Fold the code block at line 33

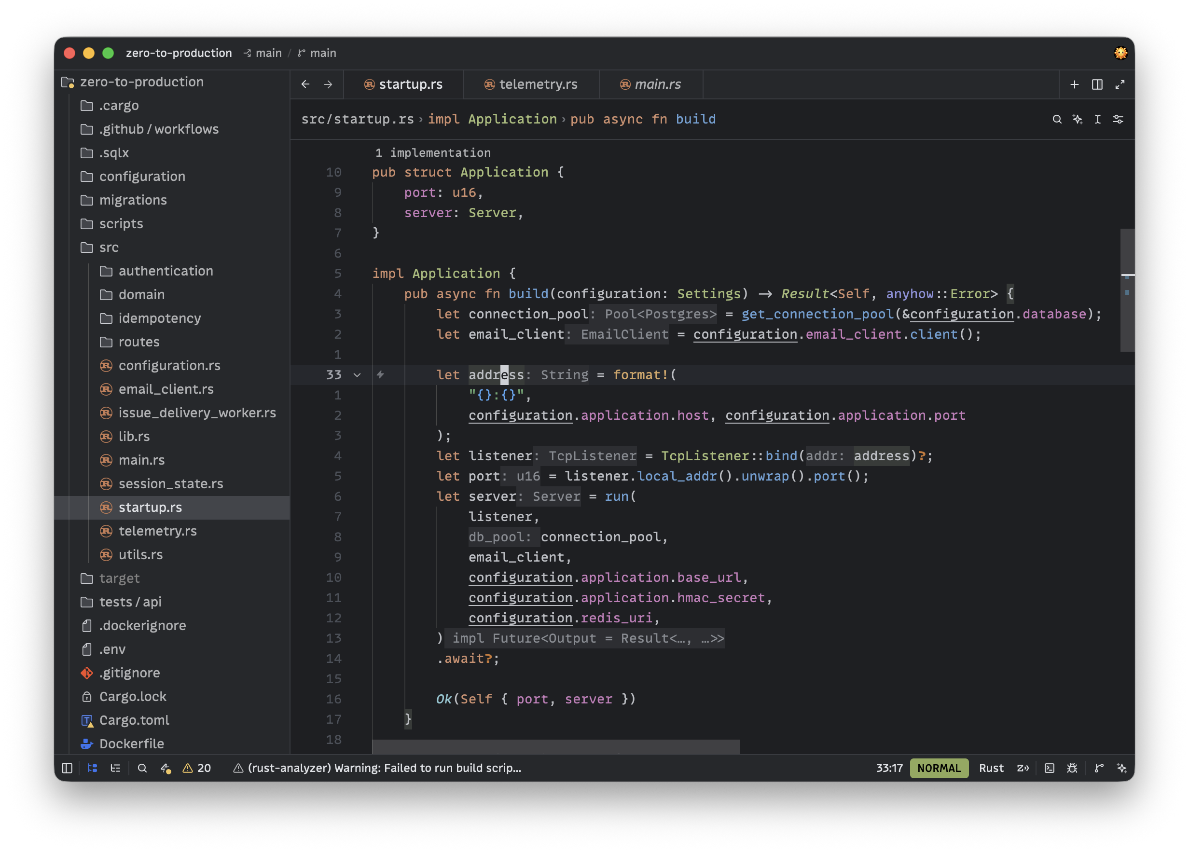pos(357,375)
